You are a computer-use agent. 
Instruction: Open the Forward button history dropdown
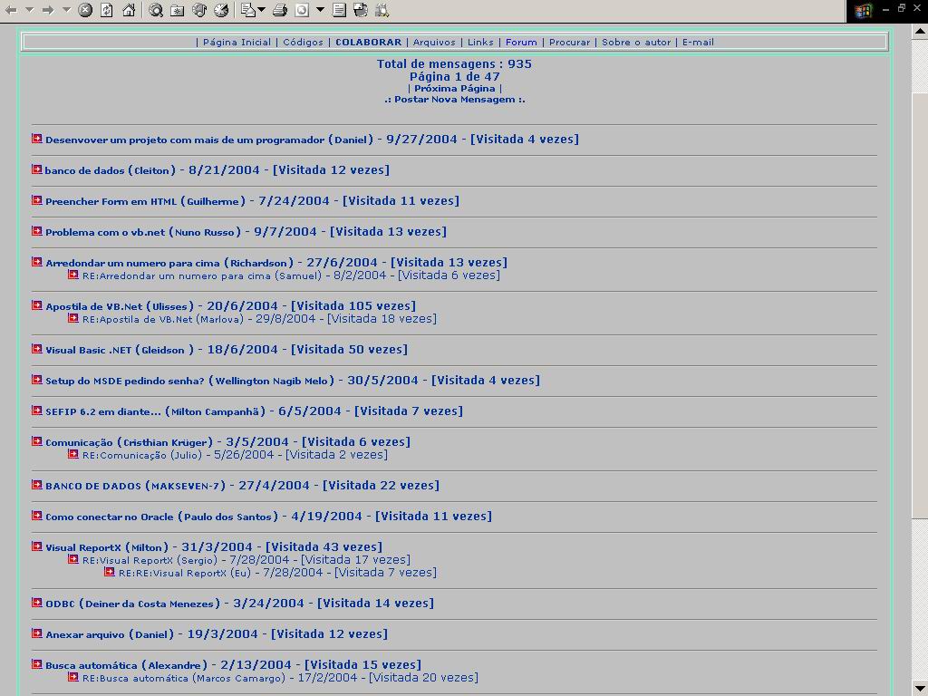tap(66, 10)
